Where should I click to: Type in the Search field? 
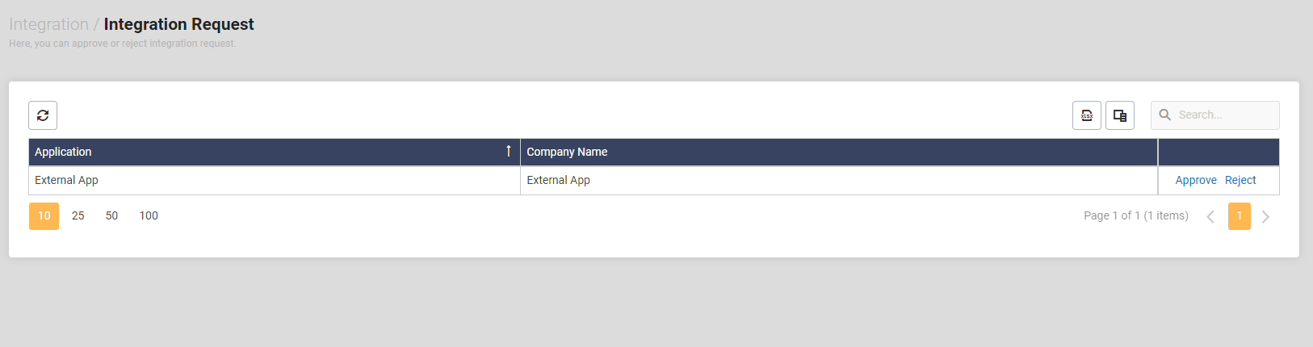pos(1224,115)
